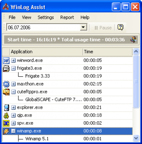
Task: Click the Pause button
Action: 103,28
